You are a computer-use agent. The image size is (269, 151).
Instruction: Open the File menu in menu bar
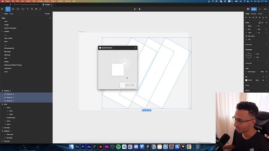click(x=13, y=1)
